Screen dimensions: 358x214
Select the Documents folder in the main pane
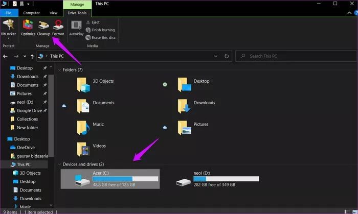pos(96,106)
